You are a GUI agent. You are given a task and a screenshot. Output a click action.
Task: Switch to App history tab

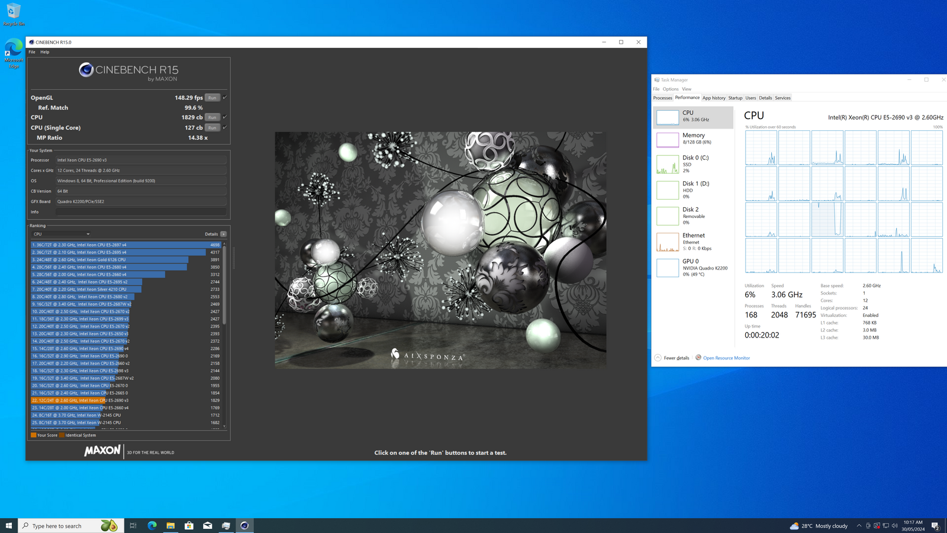point(714,98)
